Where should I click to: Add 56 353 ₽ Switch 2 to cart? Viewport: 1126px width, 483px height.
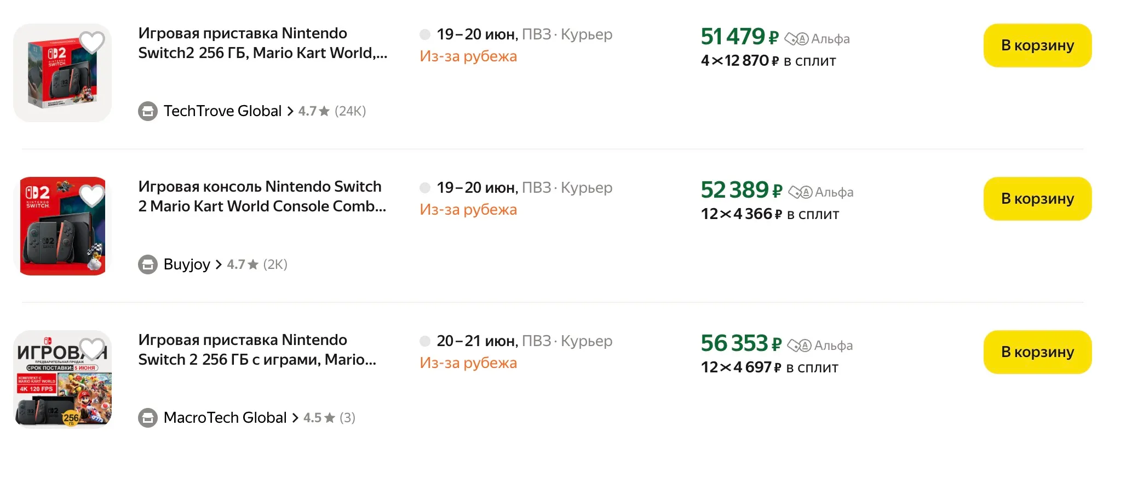coord(1037,352)
